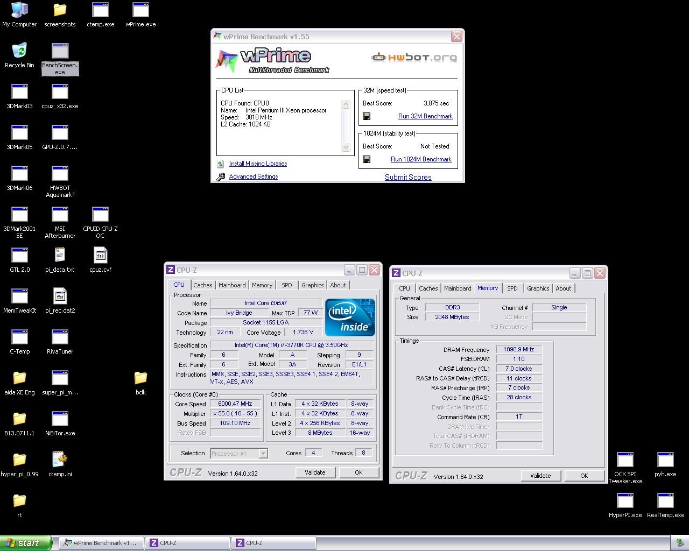This screenshot has height=551, width=689.
Task: Select RealTemp.exe desktop icon
Action: click(665, 505)
